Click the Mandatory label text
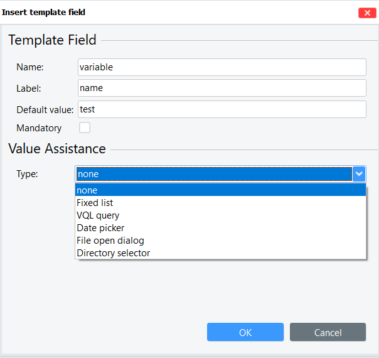 pos(39,128)
